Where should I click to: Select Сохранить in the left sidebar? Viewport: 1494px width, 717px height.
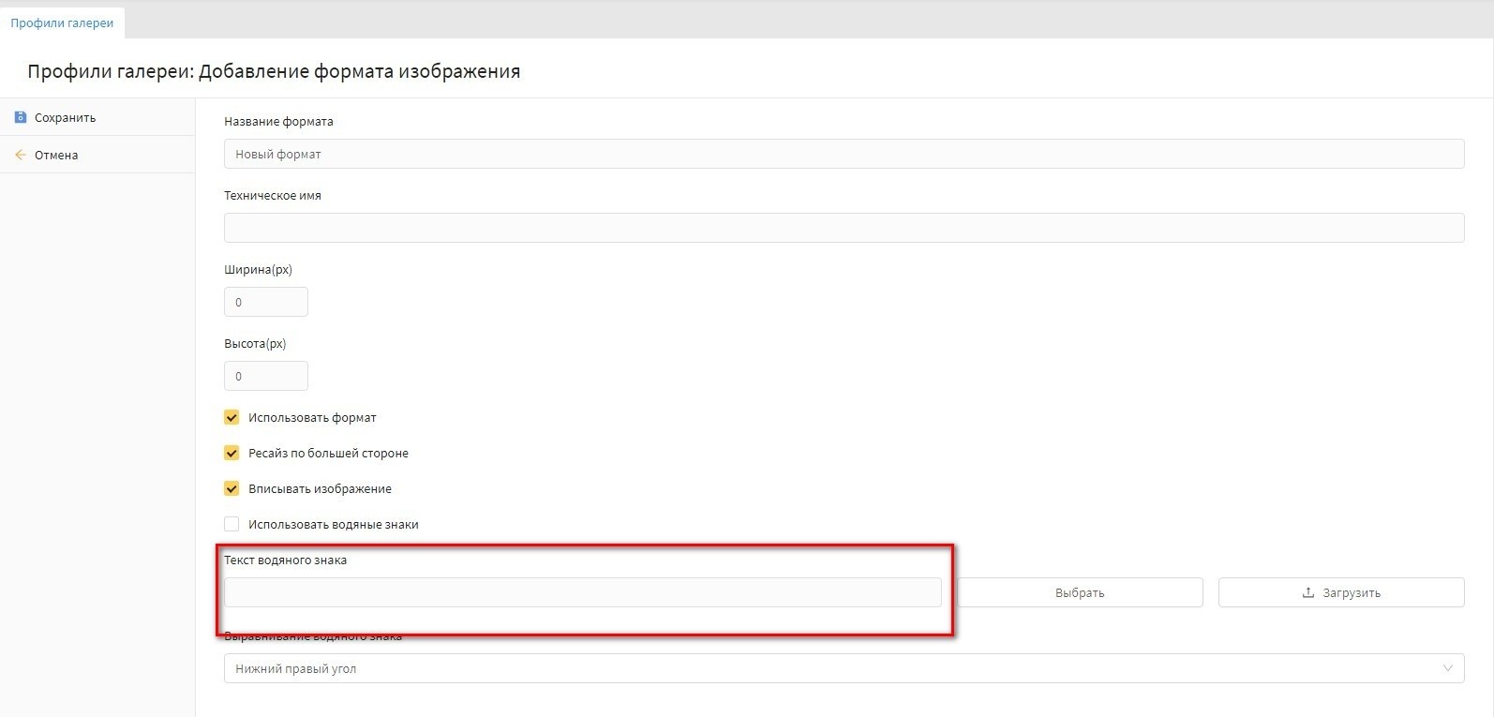tap(65, 118)
